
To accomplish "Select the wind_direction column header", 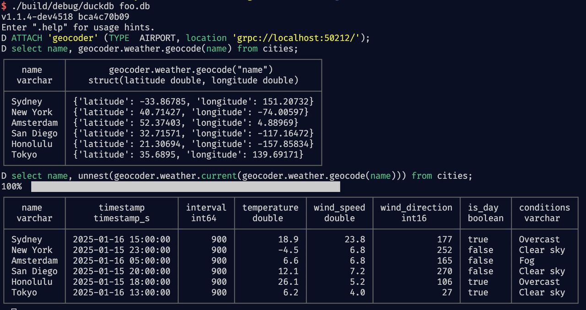I will [x=416, y=208].
